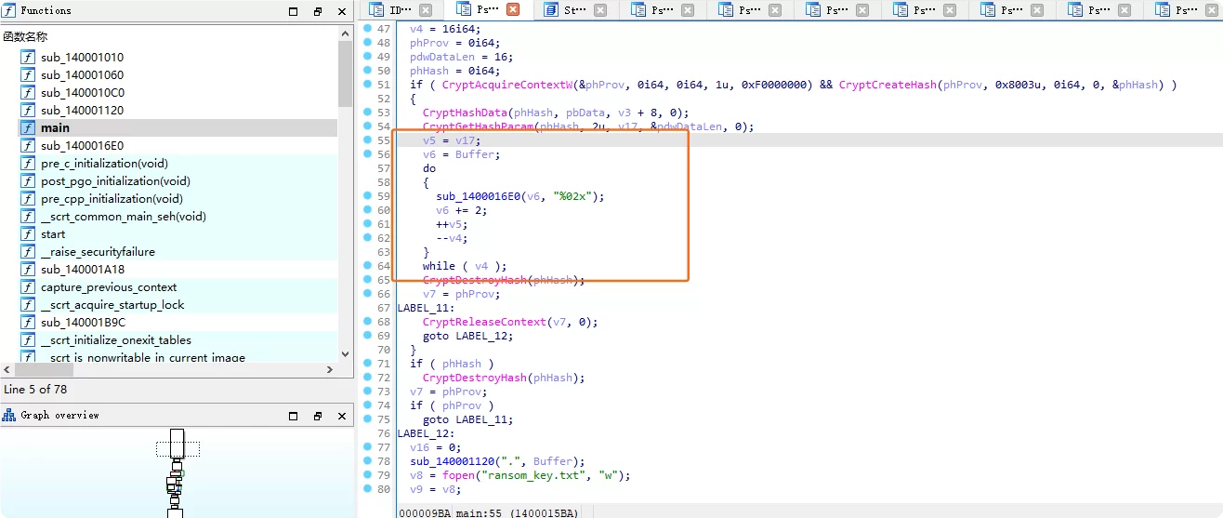The width and height of the screenshot is (1223, 518).
Task: Click the viewport rectangle in Graph overview
Action: 177,450
